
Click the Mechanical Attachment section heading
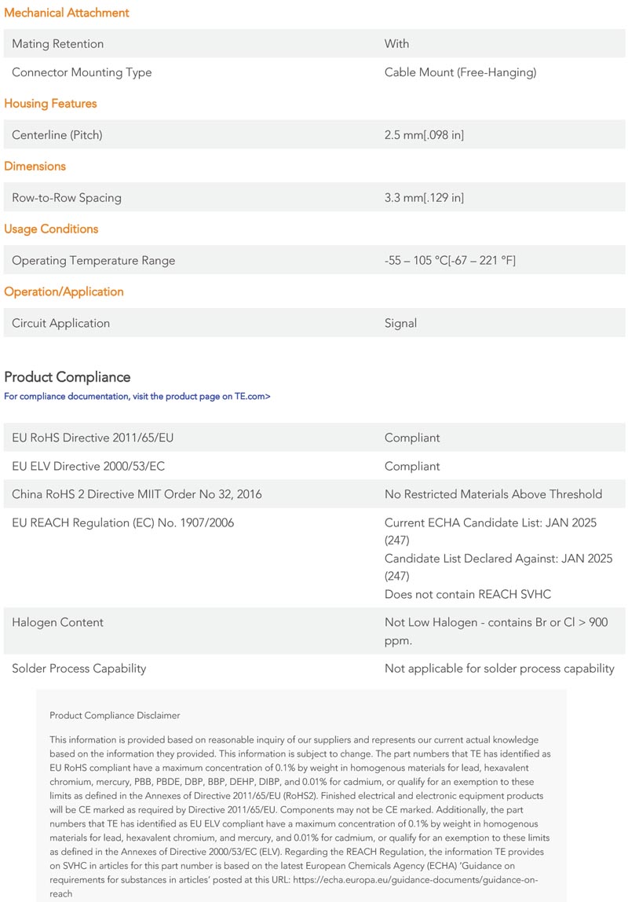coord(67,13)
